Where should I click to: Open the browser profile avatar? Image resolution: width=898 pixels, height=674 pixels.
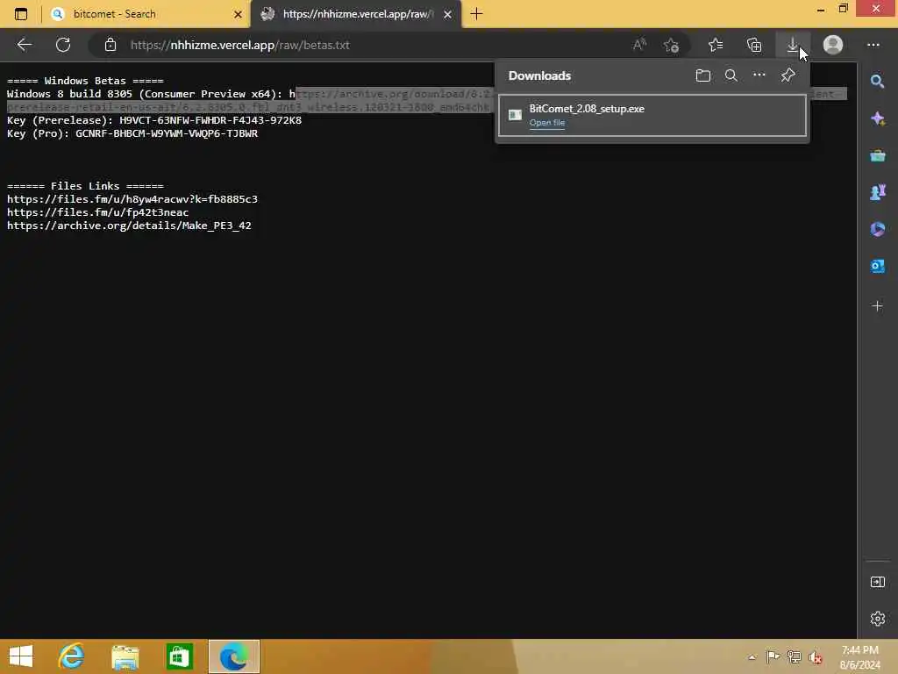point(833,45)
